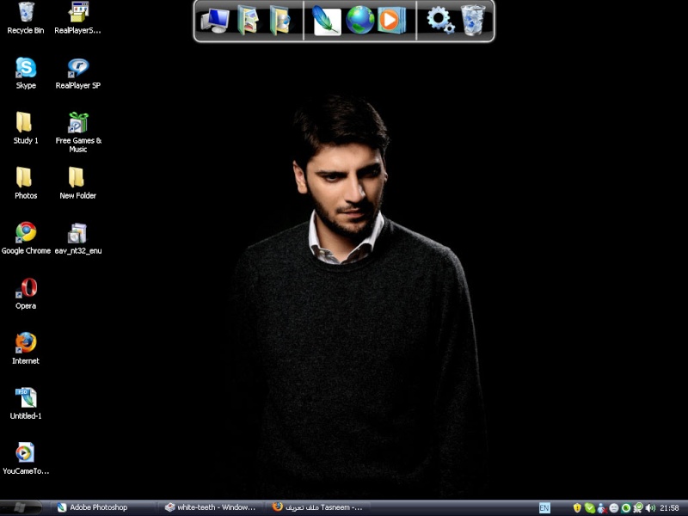Select the Untitled-1 file on desktop

coord(26,399)
